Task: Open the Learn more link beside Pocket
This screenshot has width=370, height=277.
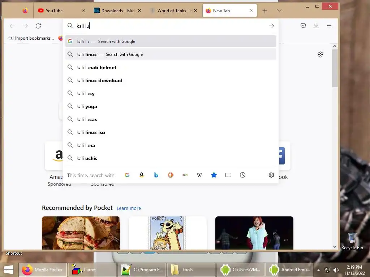Action: 129,208
